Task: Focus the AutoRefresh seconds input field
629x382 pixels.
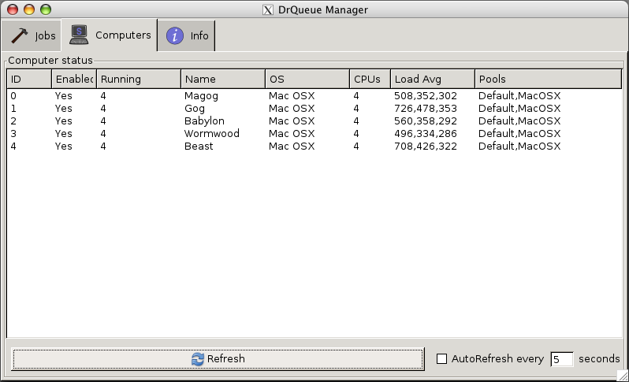Action: click(x=561, y=358)
